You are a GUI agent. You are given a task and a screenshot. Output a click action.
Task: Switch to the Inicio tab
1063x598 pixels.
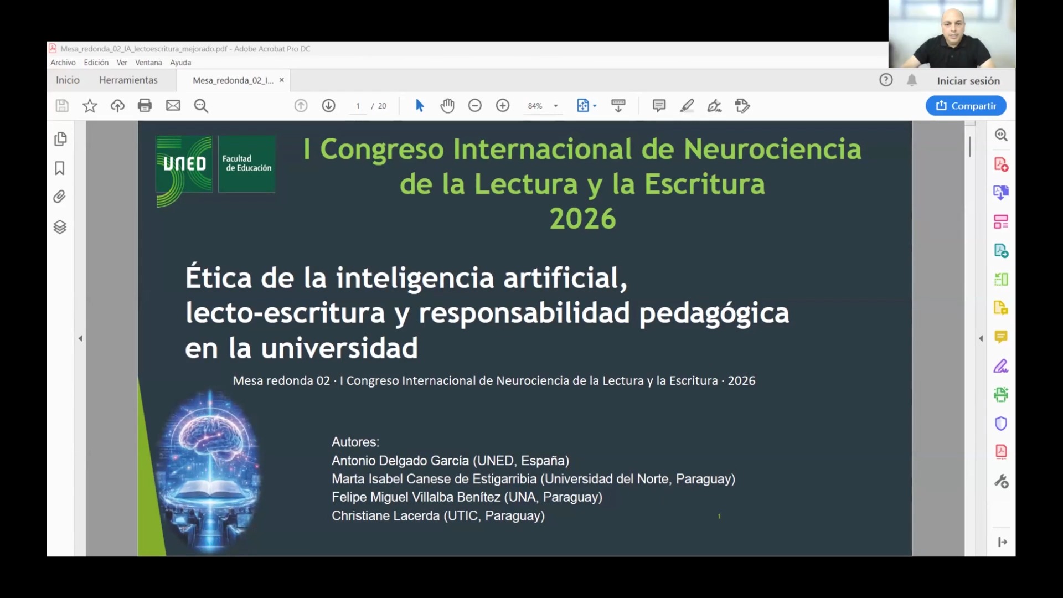click(68, 80)
